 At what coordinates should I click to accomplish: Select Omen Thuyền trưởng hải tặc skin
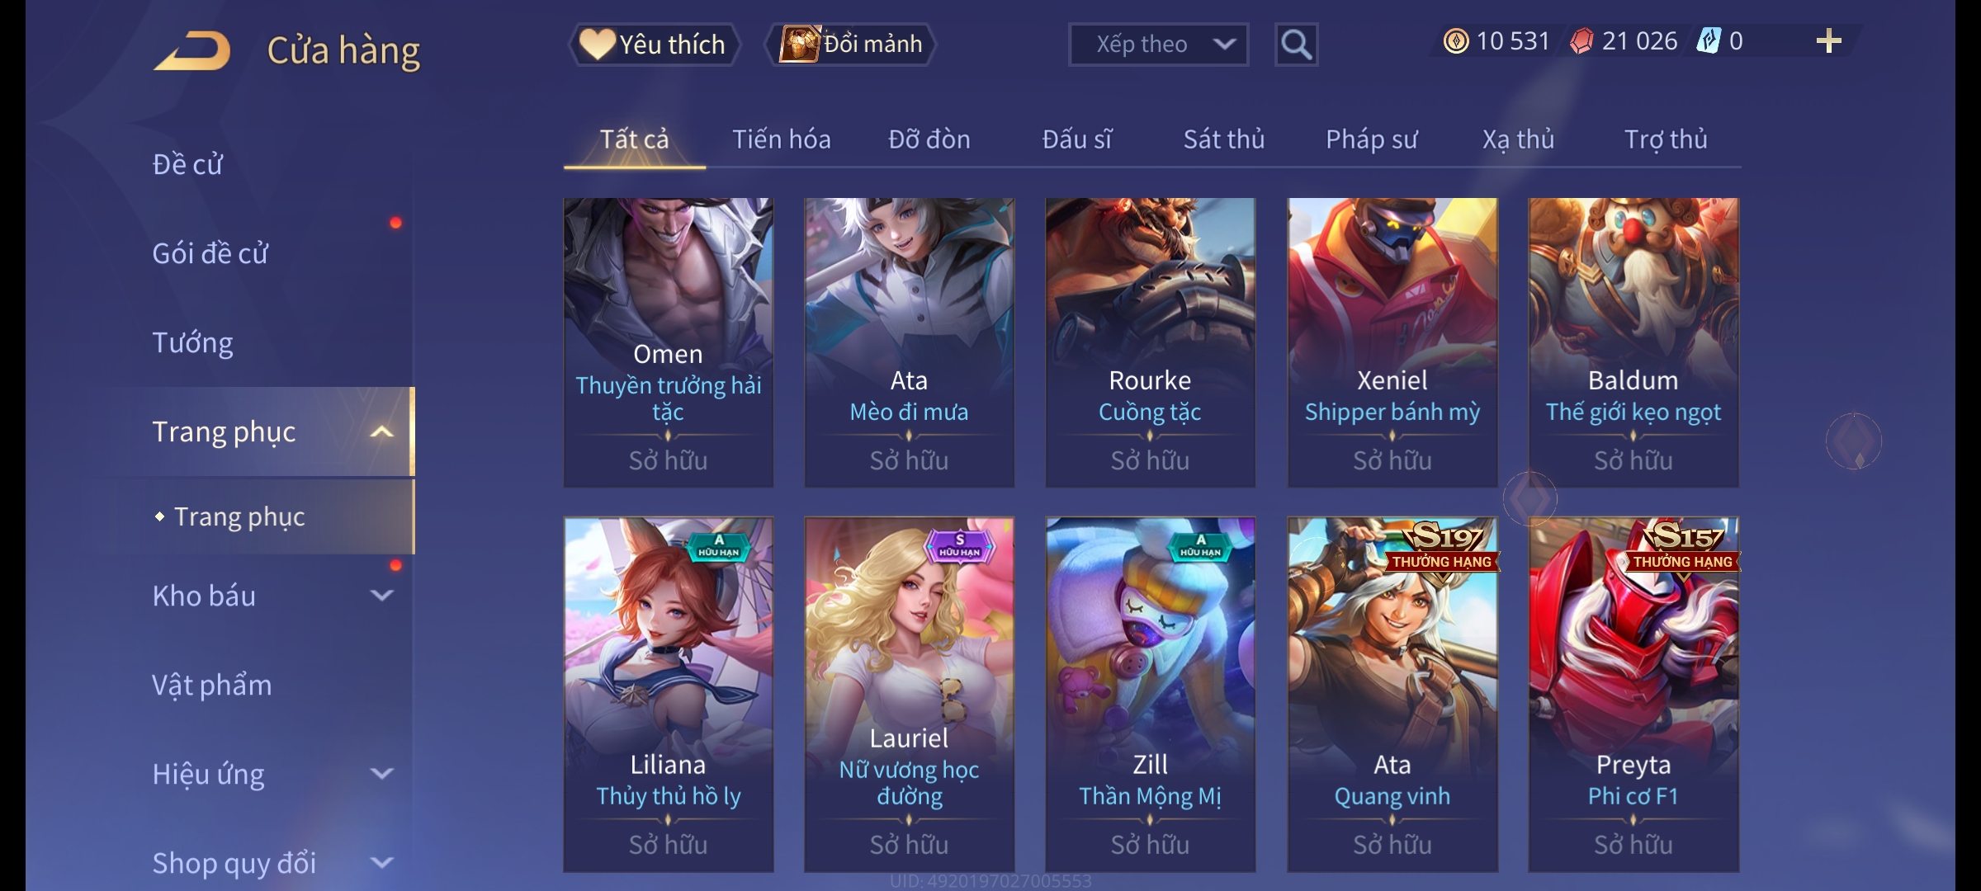pyautogui.click(x=668, y=342)
